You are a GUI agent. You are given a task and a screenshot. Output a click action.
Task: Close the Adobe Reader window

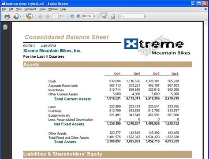[x=205, y=4]
